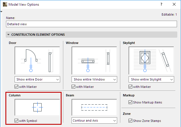Toggle the Door 'with Marker' checkbox
This screenshot has width=181, height=127.
click(17, 87)
